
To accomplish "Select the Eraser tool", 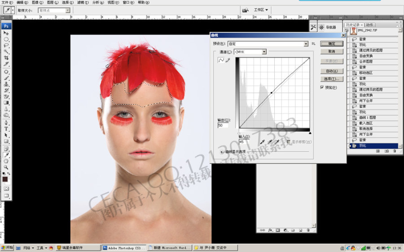I will coord(6,96).
